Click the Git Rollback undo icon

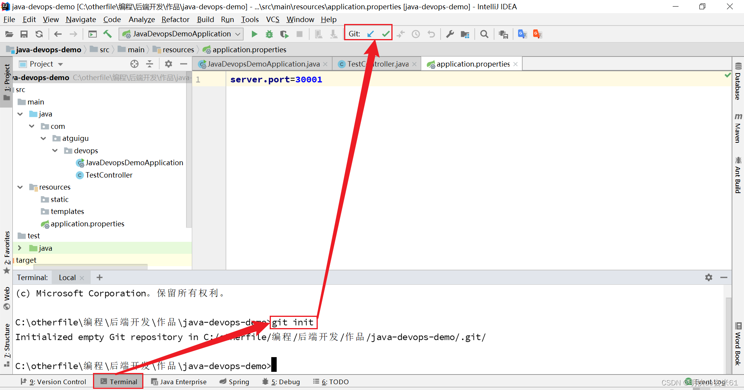click(431, 34)
